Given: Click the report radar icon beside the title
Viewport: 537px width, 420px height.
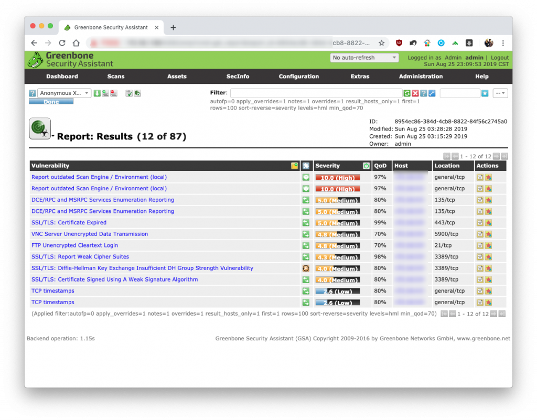Looking at the screenshot, I should (x=40, y=128).
